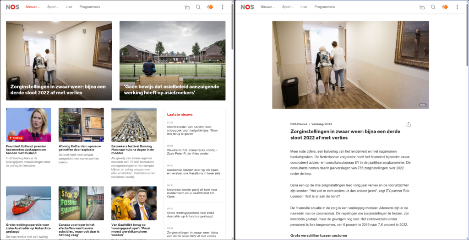Image resolution: width=469 pixels, height=240 pixels.
Task: Click headline 'Woning Rotterdam opnieuw getroffen door explosie'
Action: 80,148
